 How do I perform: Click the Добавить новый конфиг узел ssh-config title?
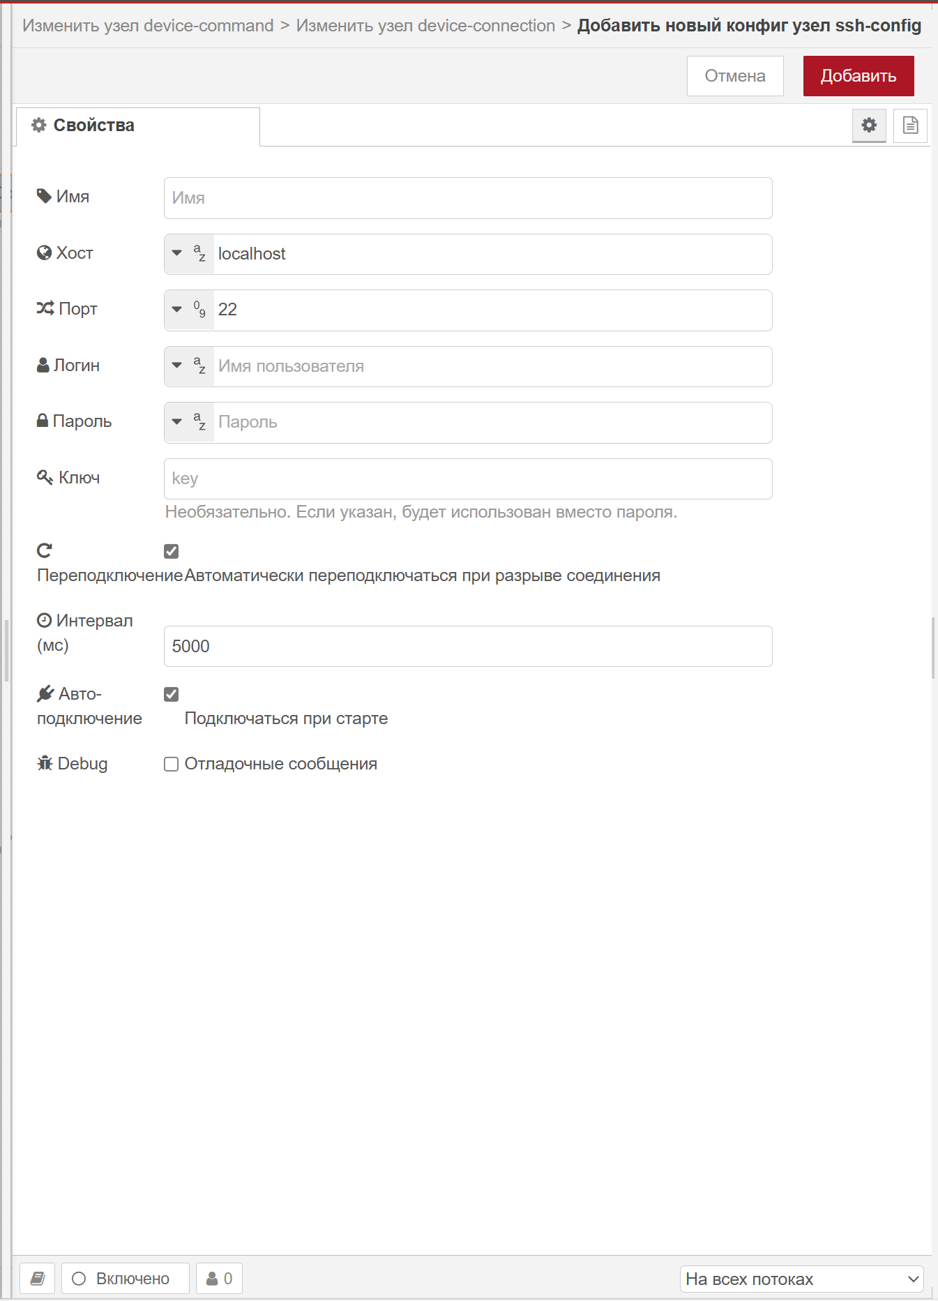pos(749,26)
